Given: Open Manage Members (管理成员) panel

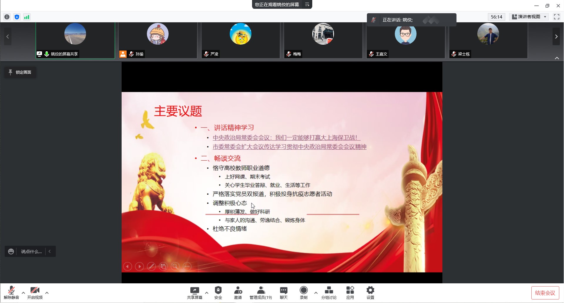Looking at the screenshot, I should (261, 291).
